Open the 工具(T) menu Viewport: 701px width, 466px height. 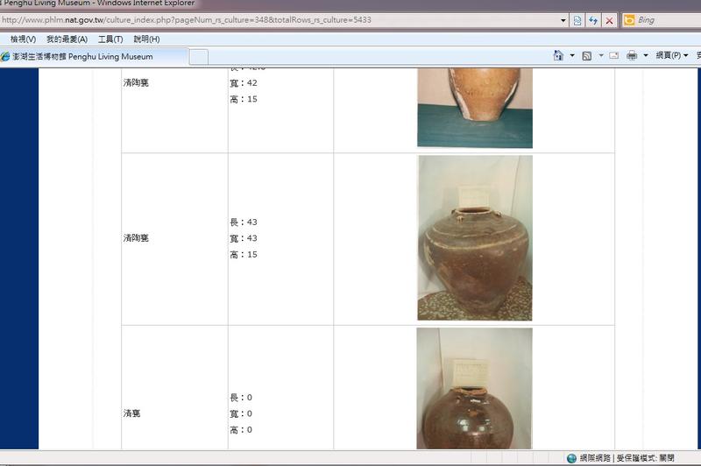(110, 39)
